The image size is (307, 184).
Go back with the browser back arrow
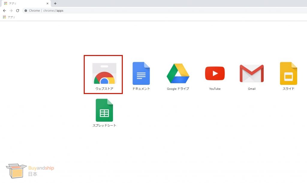(4, 10)
